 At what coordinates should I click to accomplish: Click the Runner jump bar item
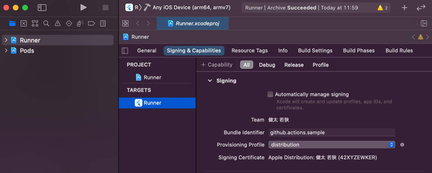(136, 37)
